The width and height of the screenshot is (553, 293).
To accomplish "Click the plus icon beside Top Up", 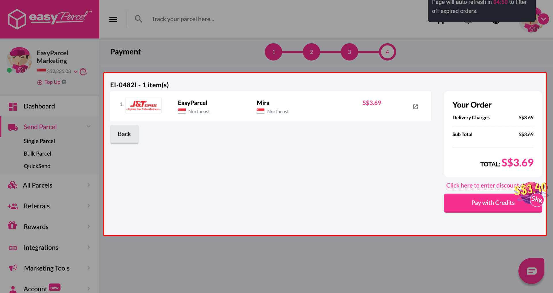I will point(39,82).
